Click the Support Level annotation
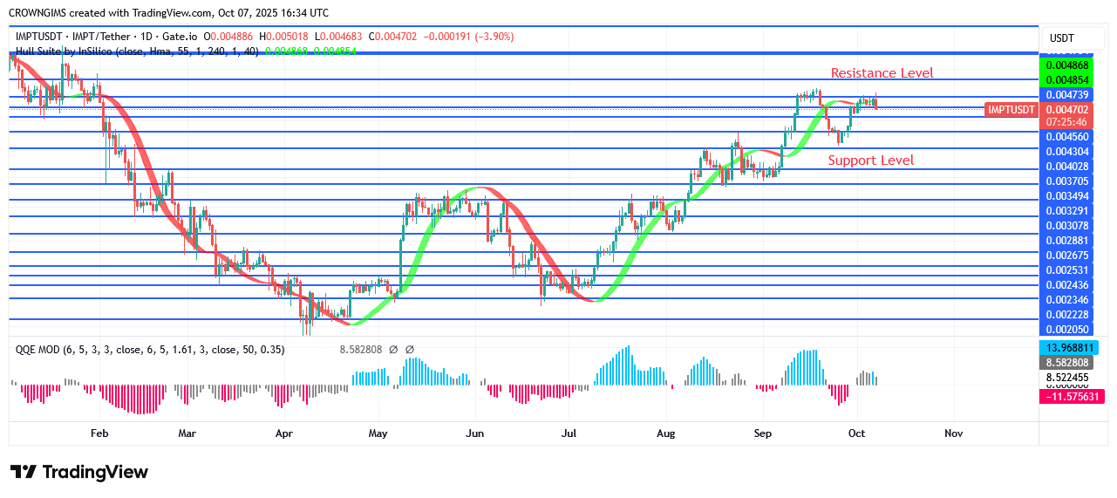The height and width of the screenshot is (498, 1117). [x=871, y=160]
